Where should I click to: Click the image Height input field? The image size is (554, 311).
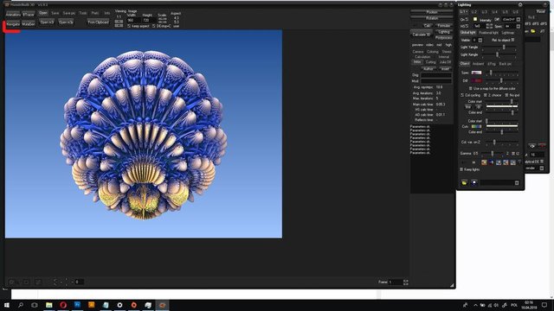(148, 21)
